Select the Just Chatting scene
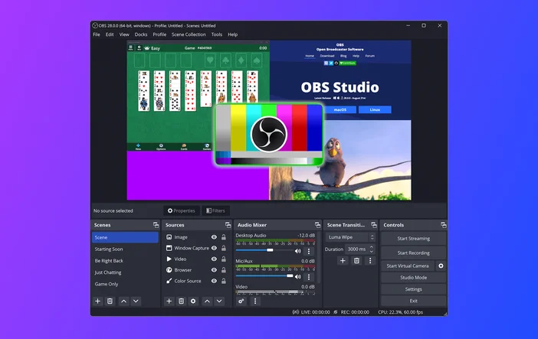Viewport: 538px width, 339px height. 125,272
